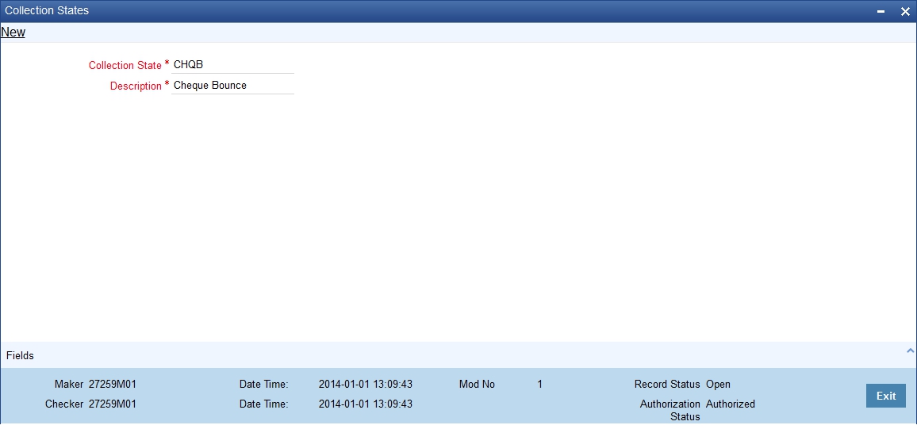917x429 pixels.
Task: Click the Collection State label
Action: coord(125,66)
